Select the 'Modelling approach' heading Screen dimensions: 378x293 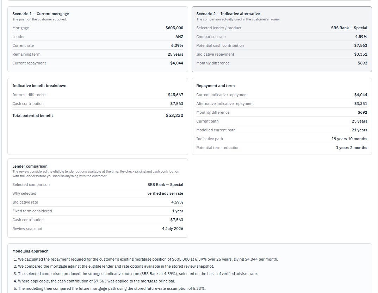pyautogui.click(x=30, y=251)
